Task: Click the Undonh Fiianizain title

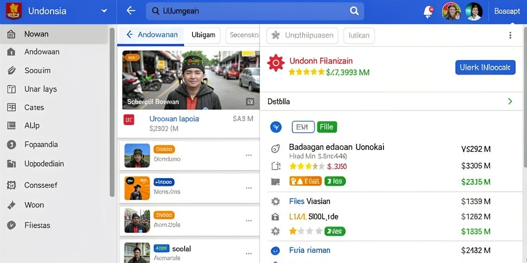Action: click(321, 61)
